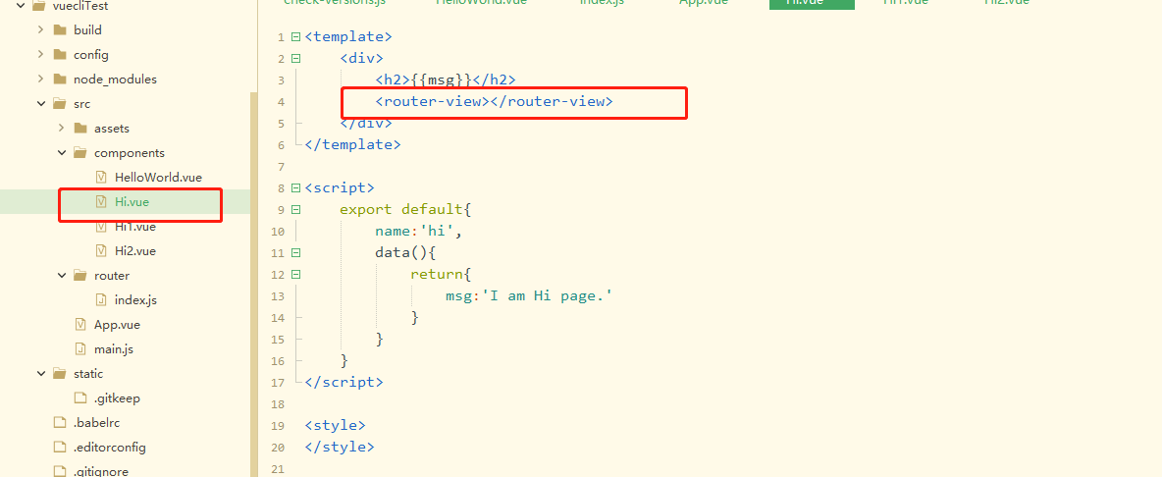Click the <h2>{{msg}}</h2> code line
This screenshot has height=477, width=1162.
tap(446, 80)
